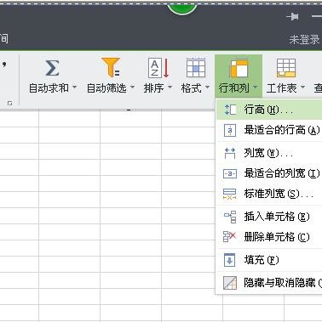
Task: Click the Worksheet grid icon
Action: coord(286,68)
